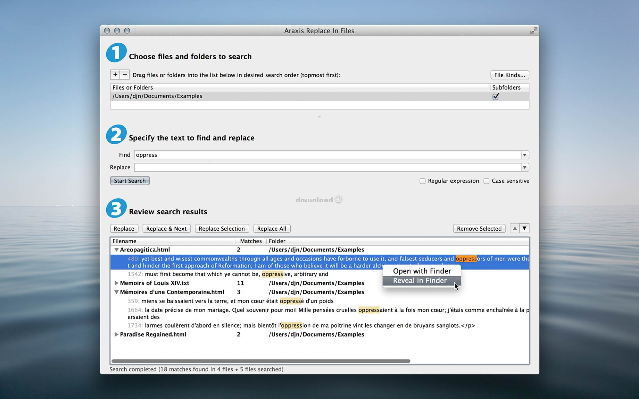Choose Open with Finder from context menu
This screenshot has height=399, width=639.
coord(422,271)
